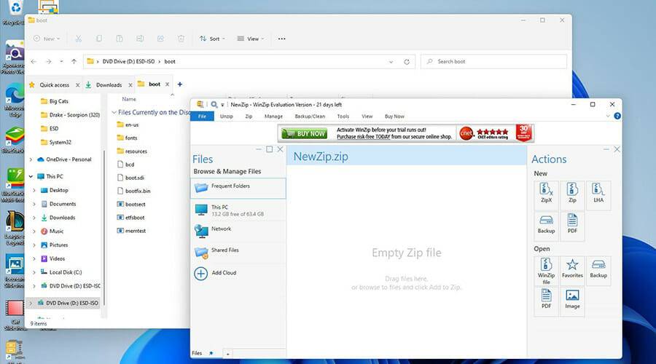Open the Sort dropdown in Explorer
The height and width of the screenshot is (364, 656).
(212, 39)
